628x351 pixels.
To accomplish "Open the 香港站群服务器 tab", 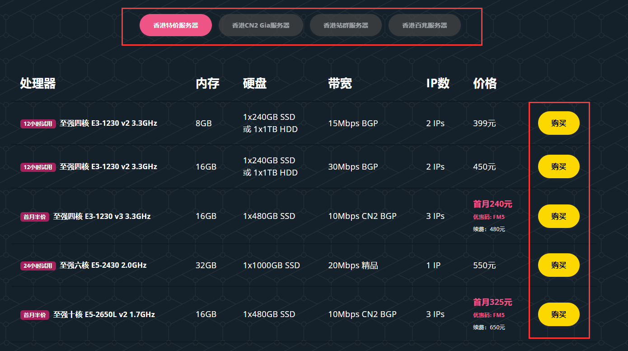I will coord(346,25).
